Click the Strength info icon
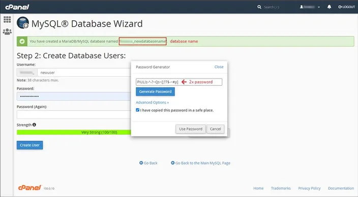 (x=34, y=125)
